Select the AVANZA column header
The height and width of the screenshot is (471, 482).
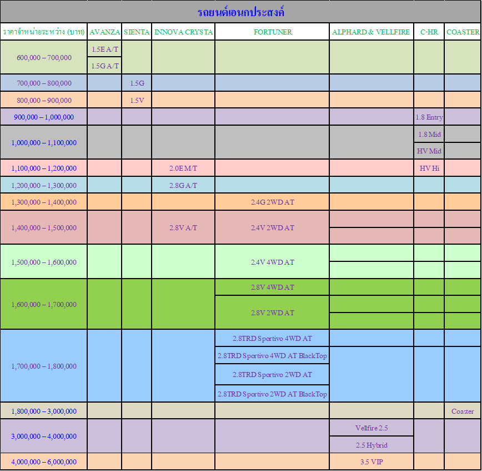(x=104, y=32)
